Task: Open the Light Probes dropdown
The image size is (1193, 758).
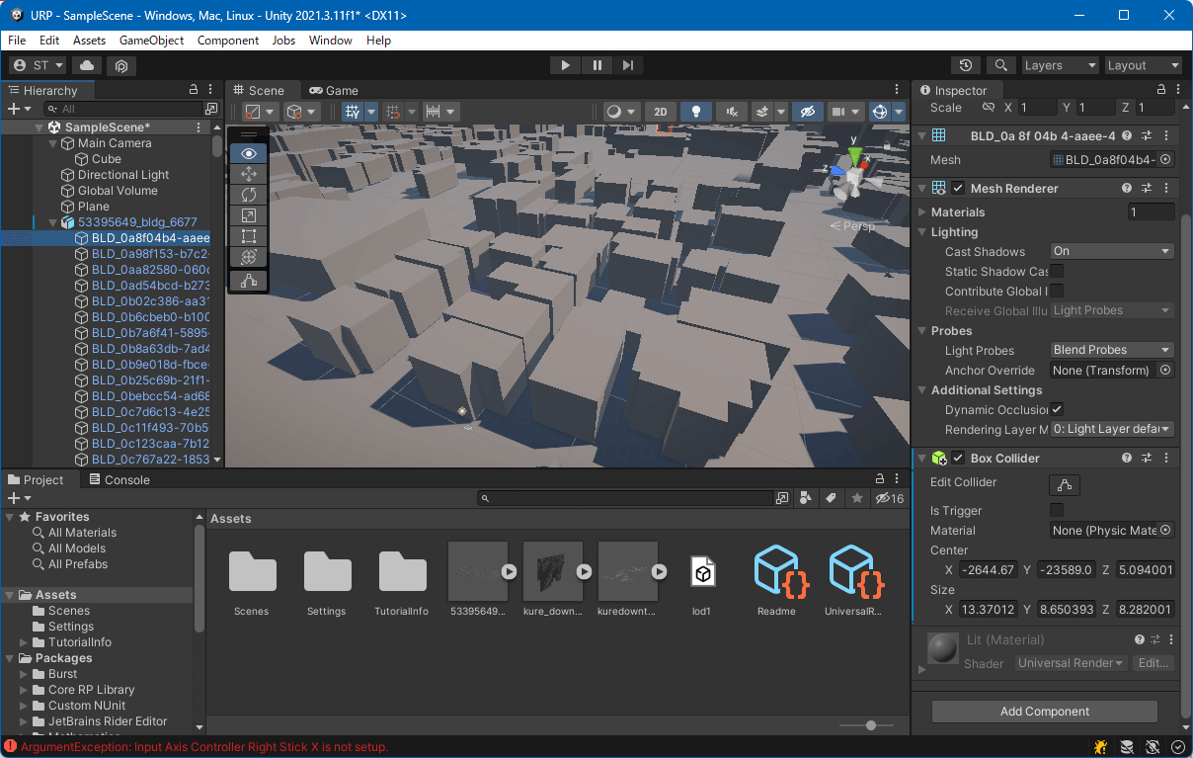Action: (x=1112, y=350)
